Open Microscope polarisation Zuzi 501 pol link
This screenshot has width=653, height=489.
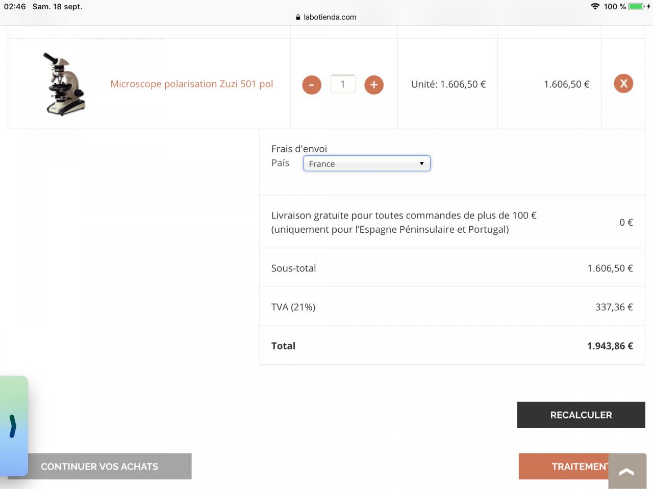click(x=192, y=84)
